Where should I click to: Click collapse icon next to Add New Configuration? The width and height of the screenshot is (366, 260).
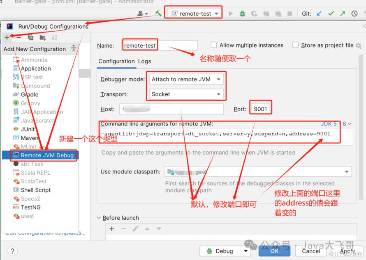point(74,48)
